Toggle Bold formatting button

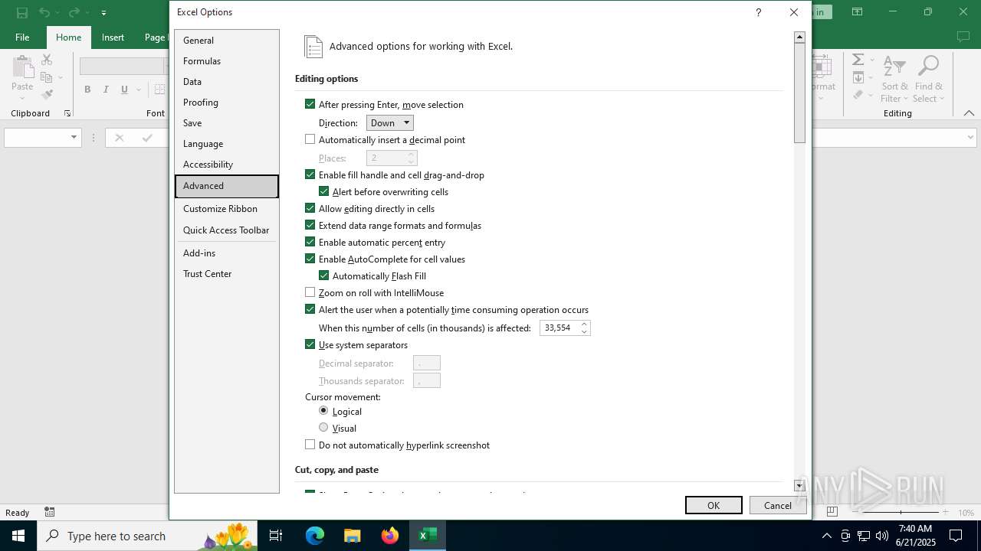pyautogui.click(x=87, y=90)
